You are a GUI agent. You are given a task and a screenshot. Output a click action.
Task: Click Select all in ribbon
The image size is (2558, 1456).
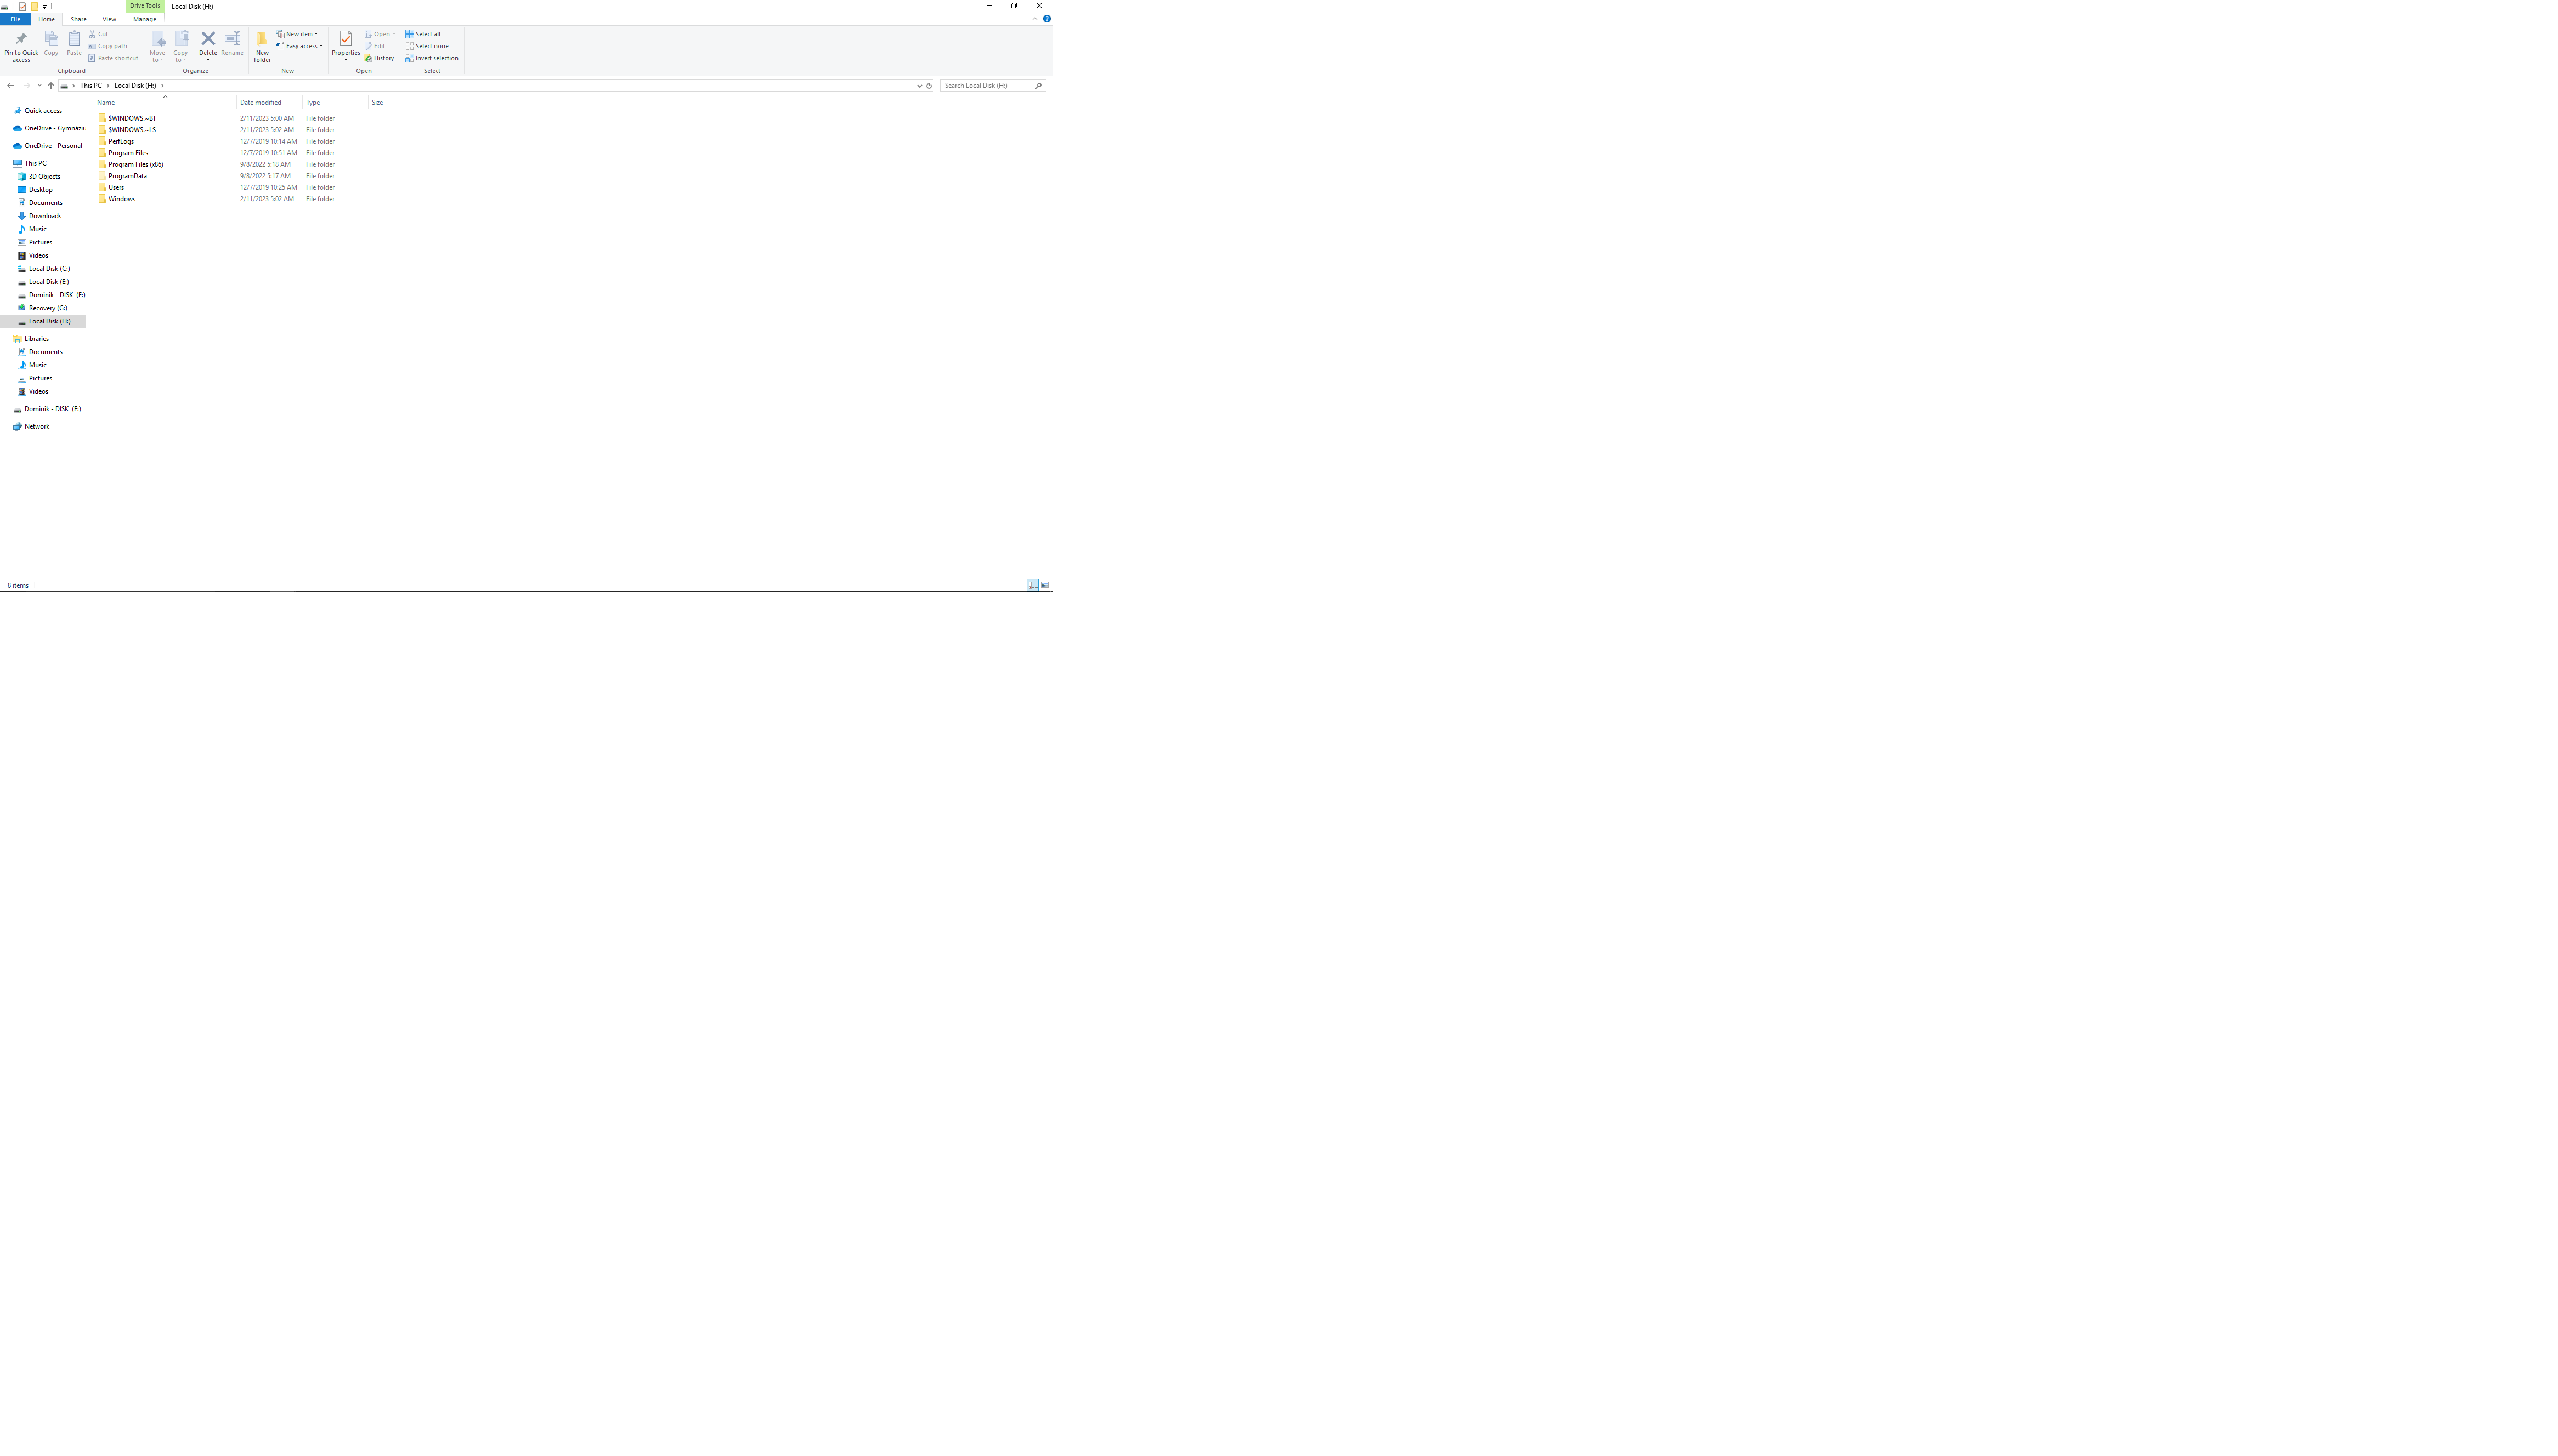click(423, 34)
